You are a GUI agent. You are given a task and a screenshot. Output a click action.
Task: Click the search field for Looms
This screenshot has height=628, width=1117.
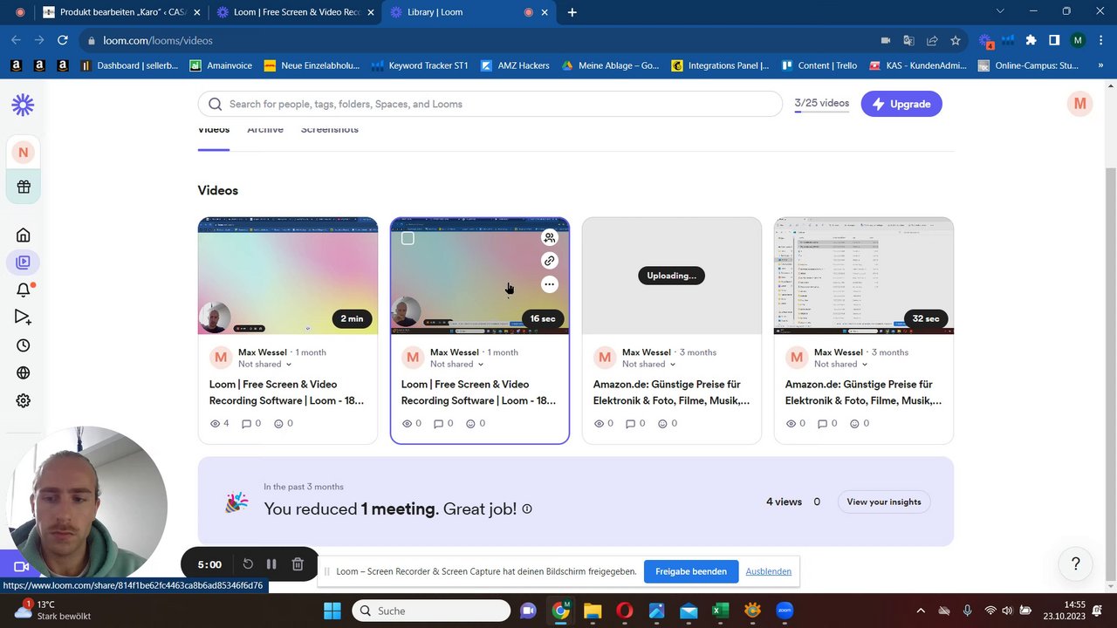(x=490, y=104)
